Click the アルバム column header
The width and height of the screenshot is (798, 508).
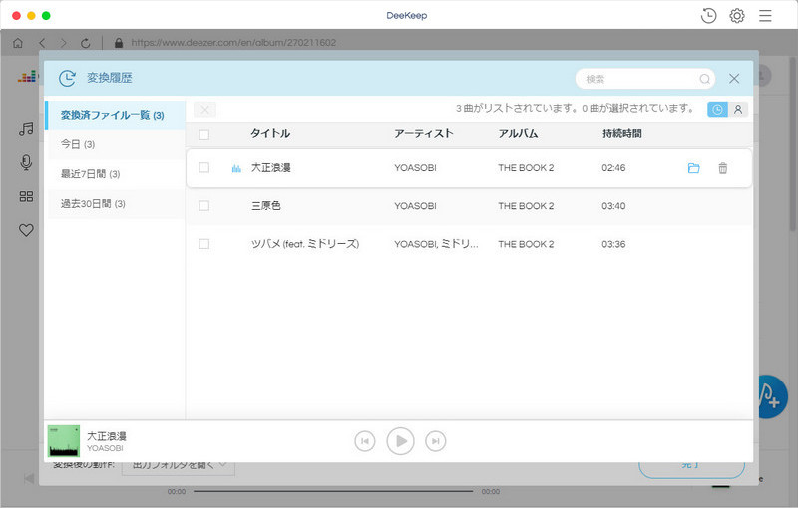(x=518, y=134)
